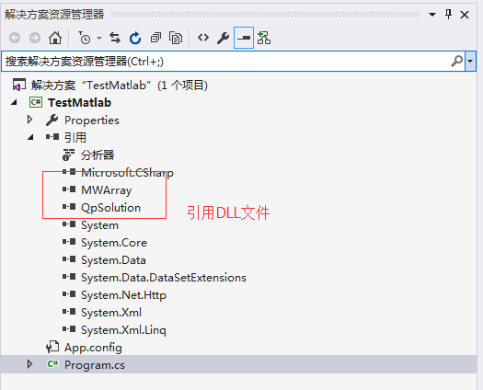Select the Microsoft.CSharp reference
The height and width of the screenshot is (390, 483).
pos(127,173)
